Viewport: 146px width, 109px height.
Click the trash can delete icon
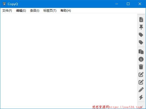pyautogui.click(x=141, y=67)
